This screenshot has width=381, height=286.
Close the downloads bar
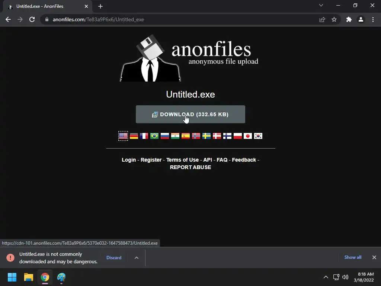point(374,257)
